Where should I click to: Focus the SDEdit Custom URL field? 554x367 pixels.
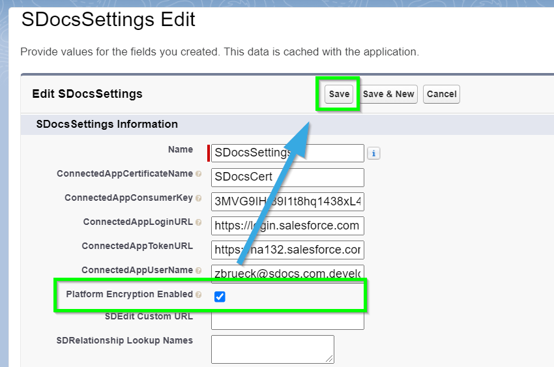tap(287, 320)
